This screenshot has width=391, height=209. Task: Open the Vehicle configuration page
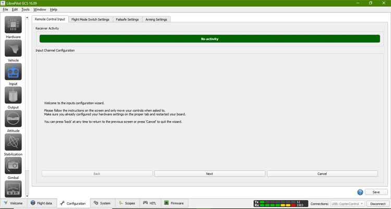(13, 48)
